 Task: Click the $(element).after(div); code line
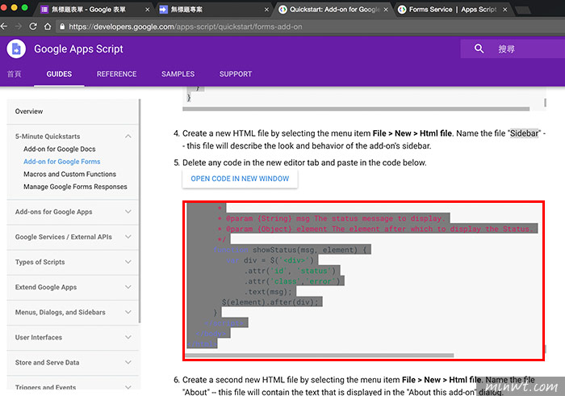(270, 302)
